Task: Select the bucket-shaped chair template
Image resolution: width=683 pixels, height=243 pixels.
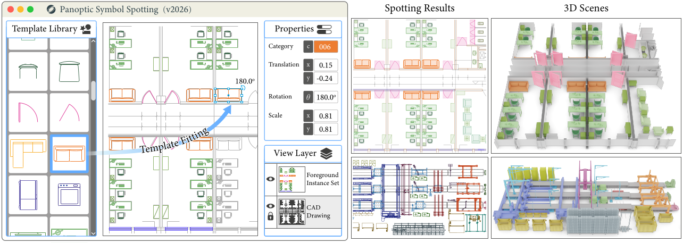Action: 69,70
